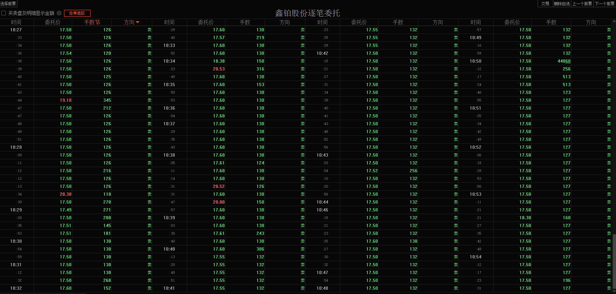
Task: Select the 10:42 time cell
Action: pyautogui.click(x=322, y=53)
